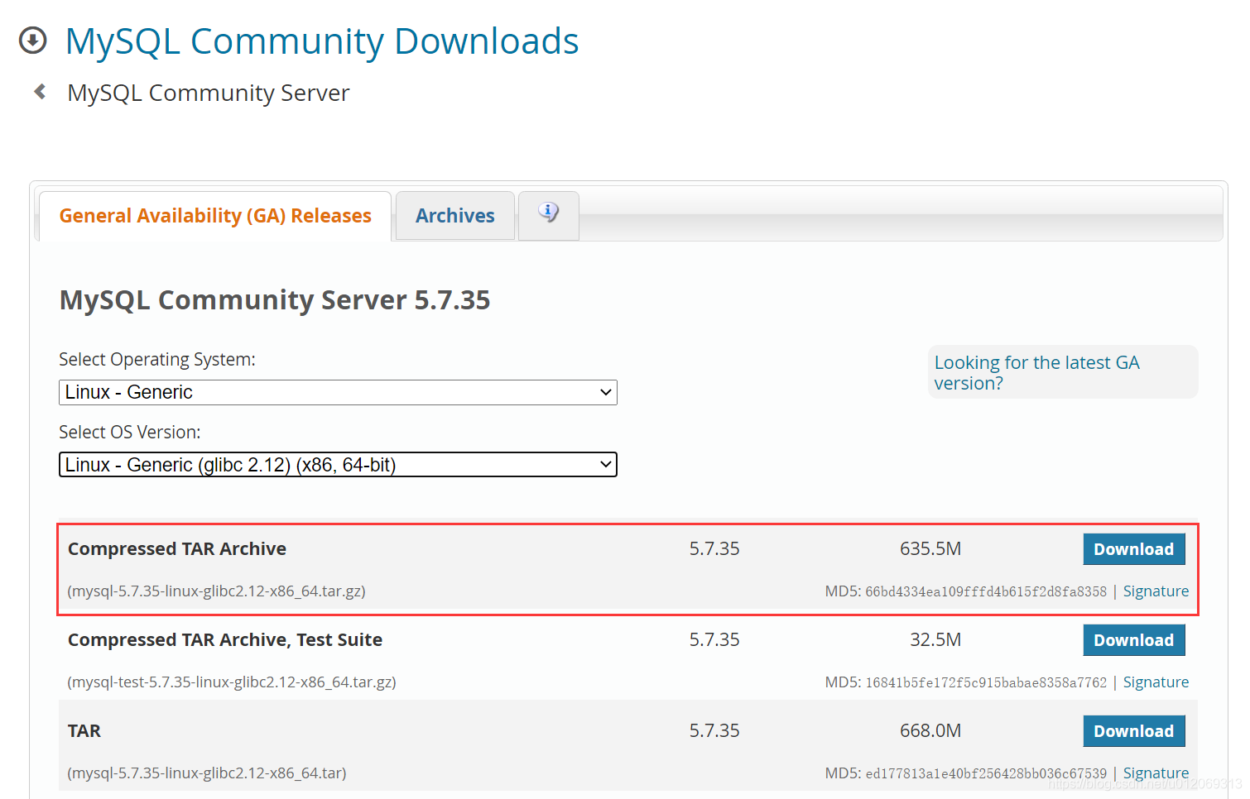Follow the Looking for the latest GA version link

point(1036,372)
